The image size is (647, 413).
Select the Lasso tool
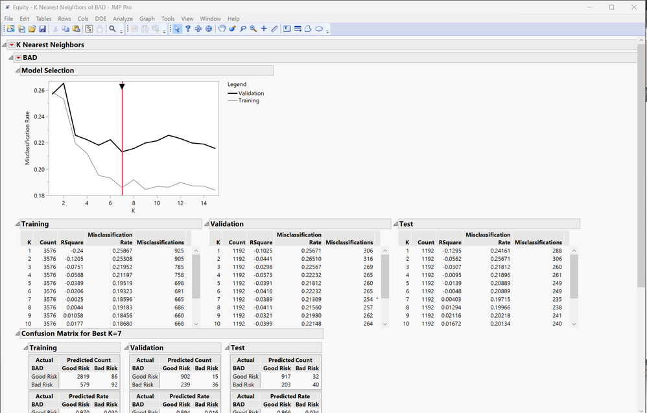[x=242, y=29]
